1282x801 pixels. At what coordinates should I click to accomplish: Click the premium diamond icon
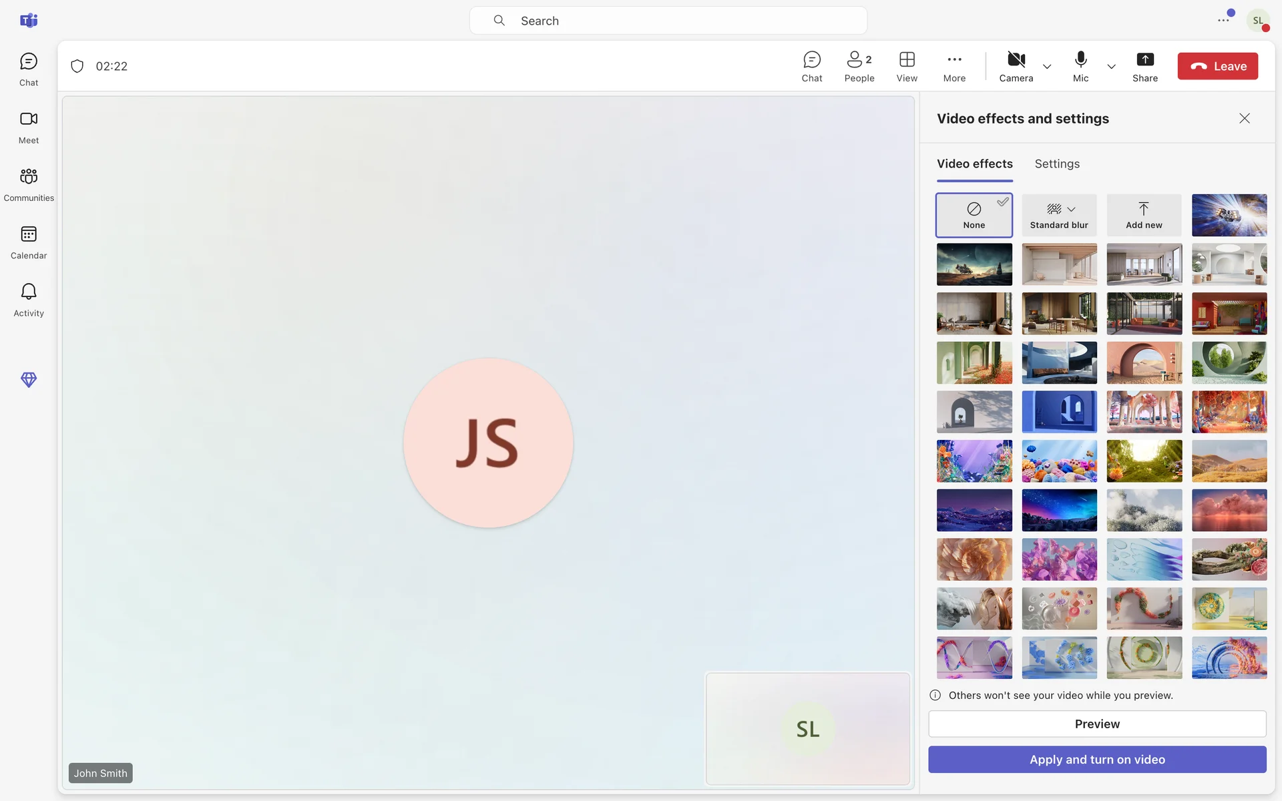[29, 380]
